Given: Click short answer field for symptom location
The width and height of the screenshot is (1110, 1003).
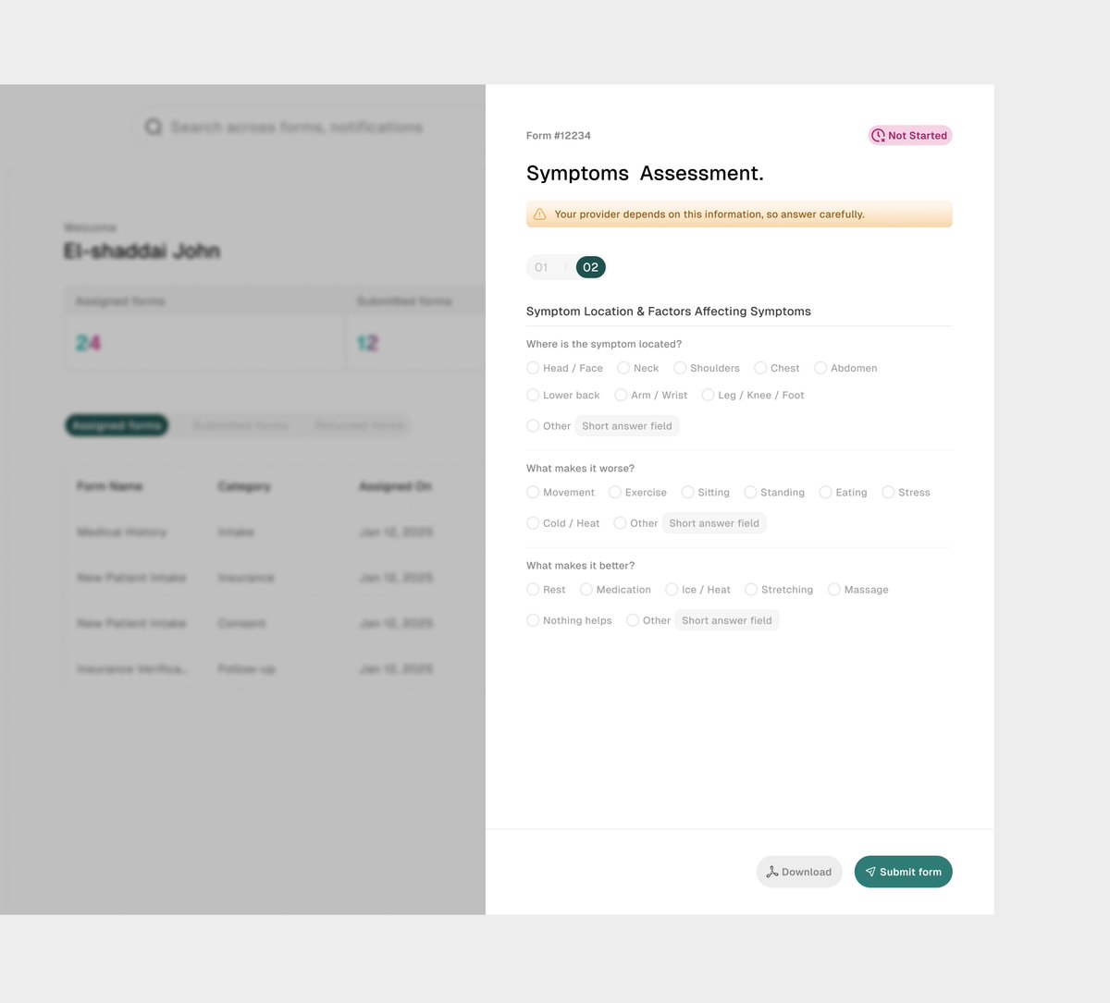Looking at the screenshot, I should point(627,426).
